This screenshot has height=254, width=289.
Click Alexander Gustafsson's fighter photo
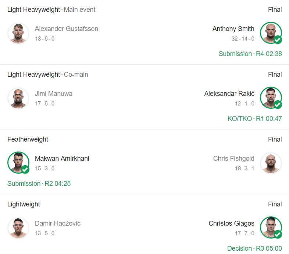(x=18, y=34)
